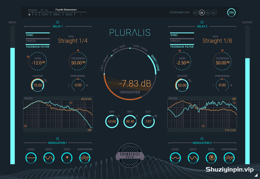Toggle the Modulation 2 power icon
Image resolution: width=260 pixels, height=179 pixels.
point(202,139)
